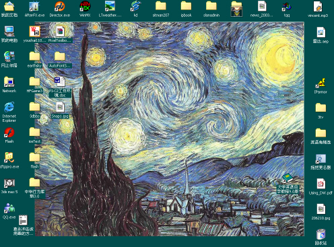Select the green book dictionary shortcut
Screen dimensions: 334x247
[288, 178]
